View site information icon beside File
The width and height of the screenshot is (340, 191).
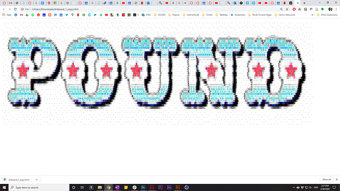(x=22, y=9)
